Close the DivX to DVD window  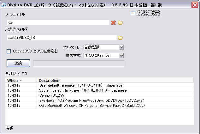tap(195, 5)
